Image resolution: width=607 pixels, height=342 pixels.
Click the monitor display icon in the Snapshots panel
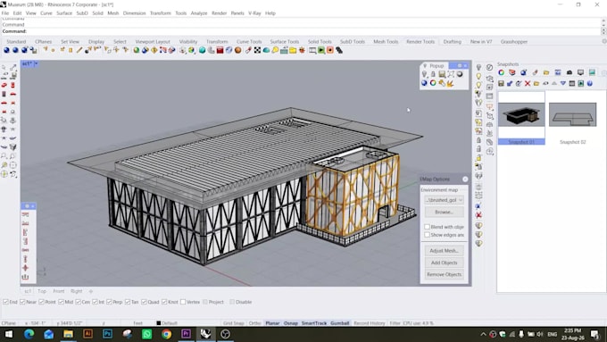580,72
